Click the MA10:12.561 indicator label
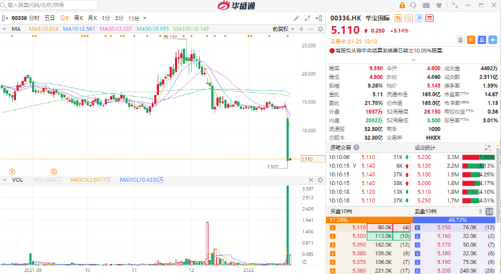The height and width of the screenshot is (274, 501). (79, 29)
